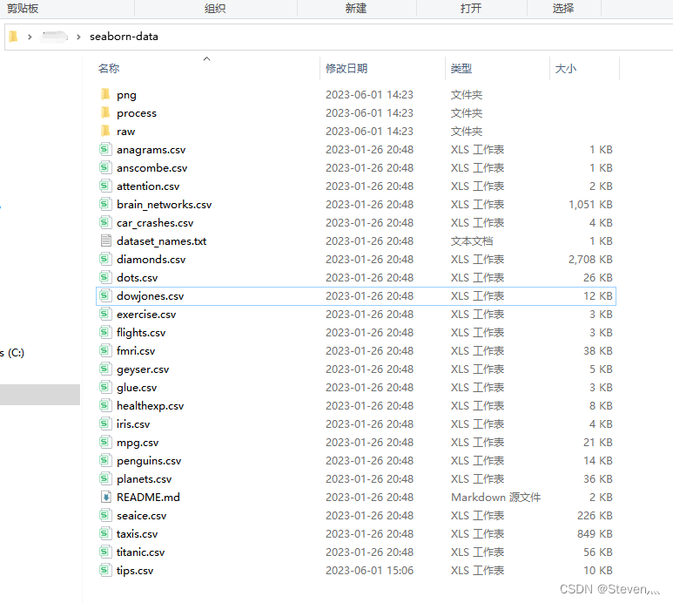
Task: Open the 选择 ribbon group
Action: point(563,8)
